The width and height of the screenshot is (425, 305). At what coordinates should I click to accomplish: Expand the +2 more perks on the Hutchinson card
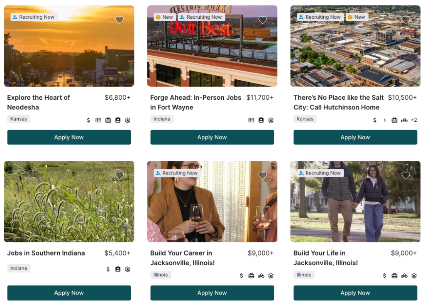coord(414,120)
